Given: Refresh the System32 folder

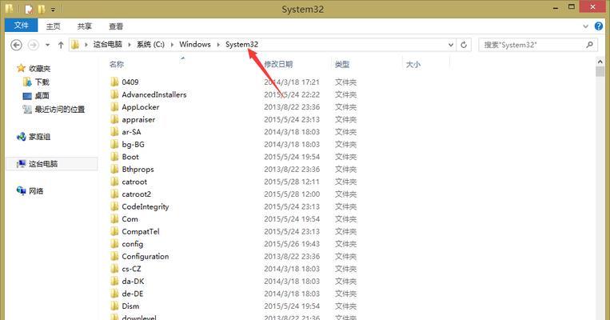Looking at the screenshot, I should (464, 45).
